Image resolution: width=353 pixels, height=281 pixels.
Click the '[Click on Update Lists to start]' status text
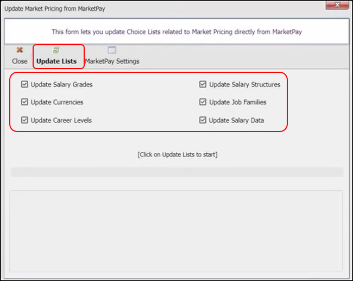click(x=177, y=155)
